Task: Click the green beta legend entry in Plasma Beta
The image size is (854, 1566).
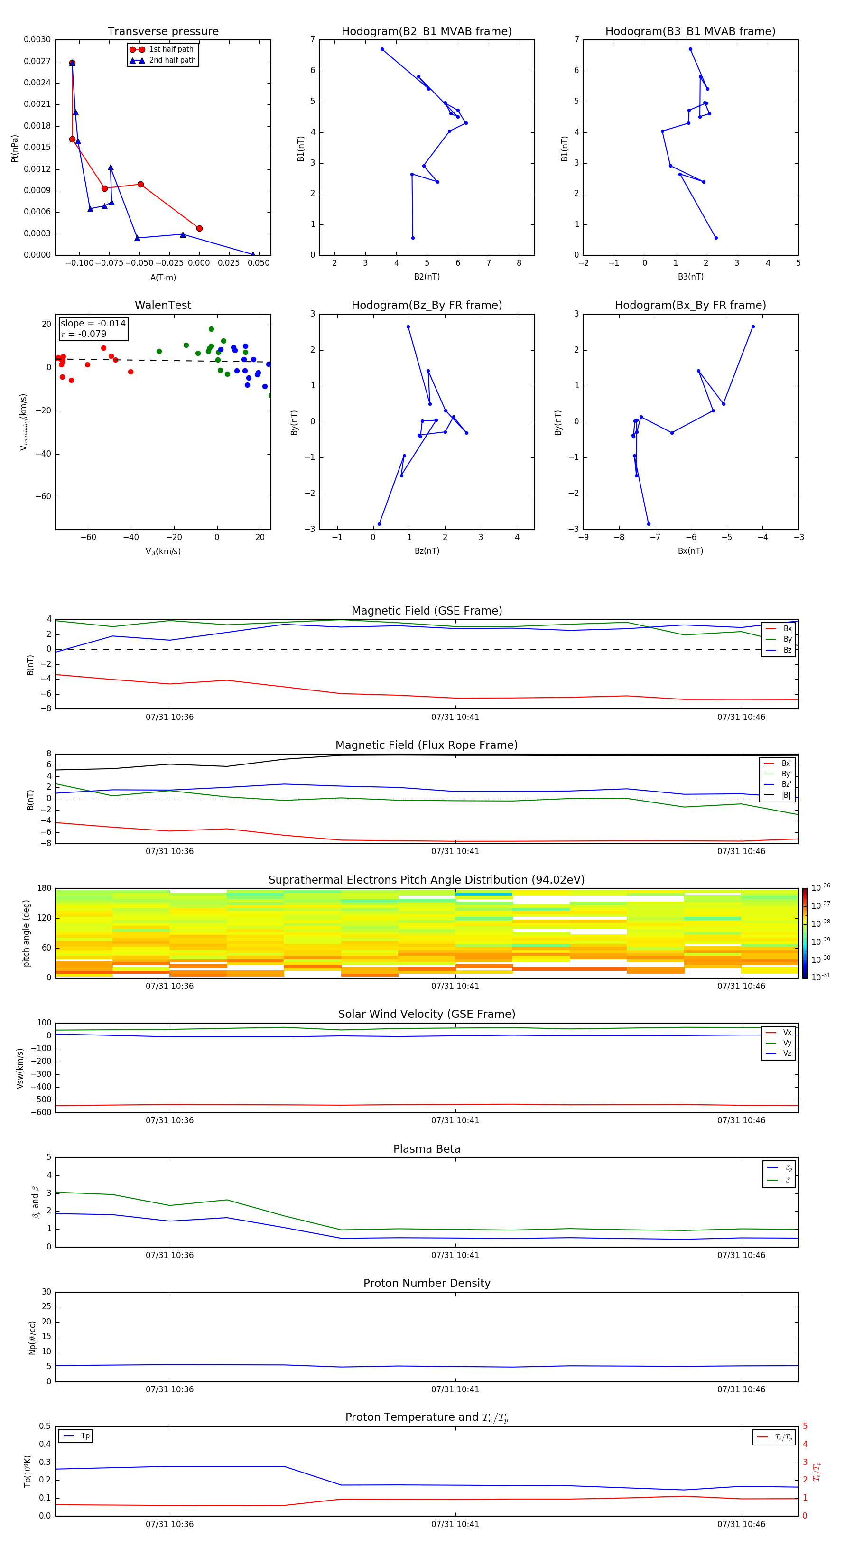Action: [779, 1180]
